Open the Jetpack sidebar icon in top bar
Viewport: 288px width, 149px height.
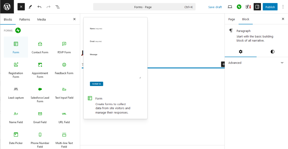point(239,7)
